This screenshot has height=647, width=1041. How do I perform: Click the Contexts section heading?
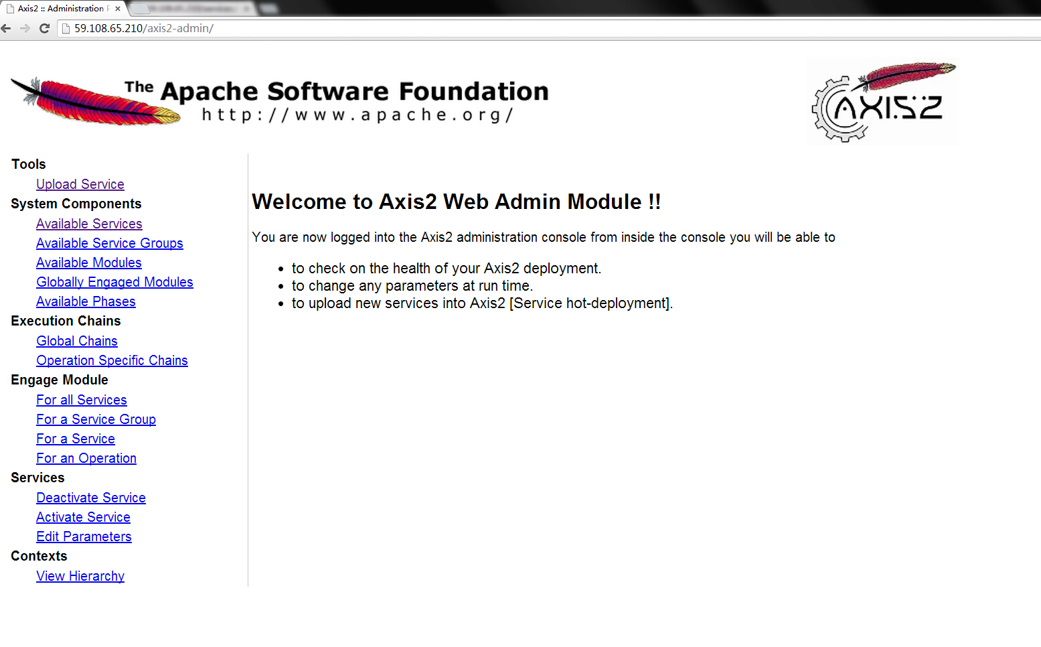point(39,556)
